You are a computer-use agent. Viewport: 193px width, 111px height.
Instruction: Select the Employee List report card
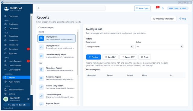[x=56, y=38]
